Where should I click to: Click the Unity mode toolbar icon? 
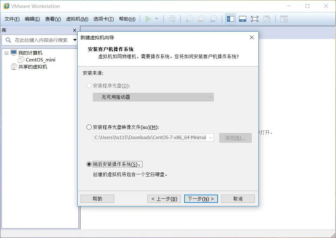pos(267,19)
